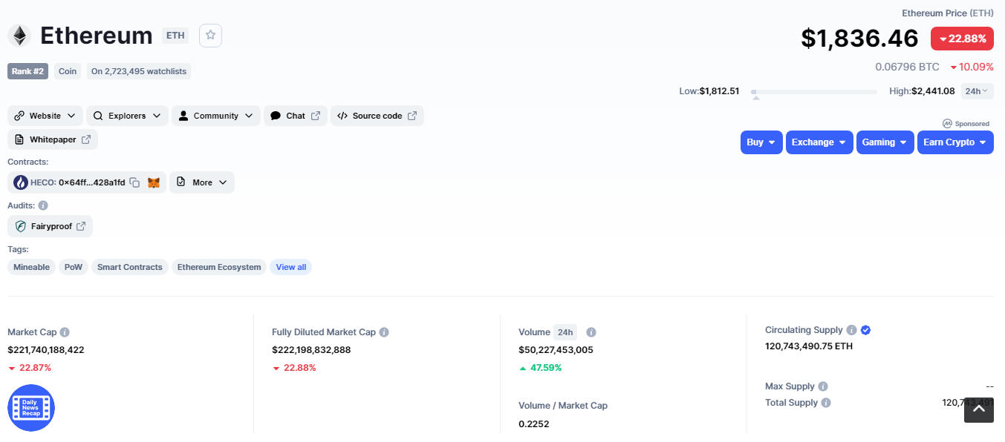Click the Sponsored label icon
1005x442 pixels.
click(947, 124)
